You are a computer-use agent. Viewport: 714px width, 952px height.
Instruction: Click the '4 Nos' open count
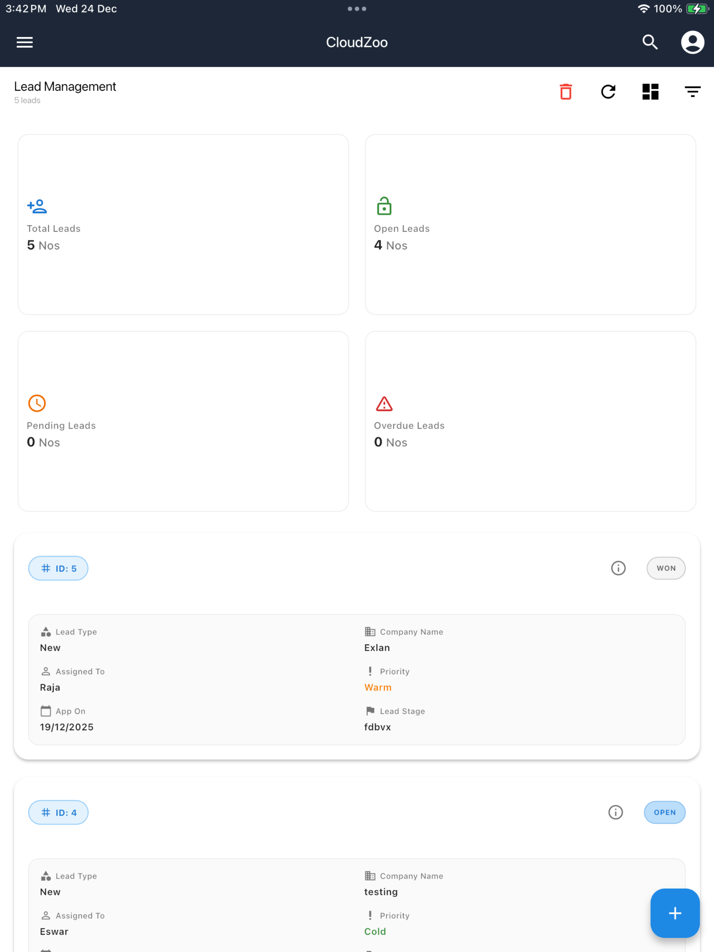(390, 245)
